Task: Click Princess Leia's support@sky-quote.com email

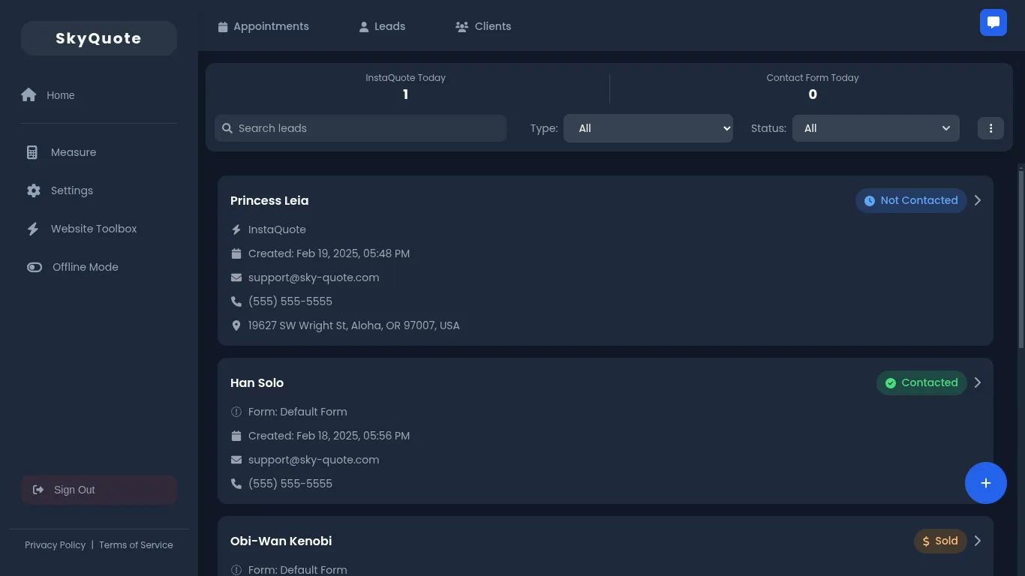Action: pos(314,277)
